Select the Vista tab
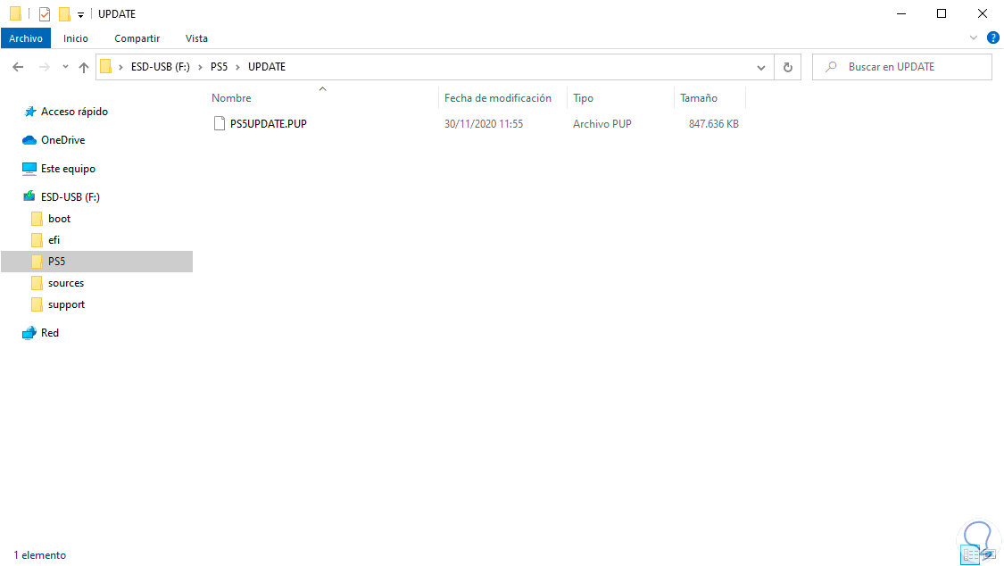This screenshot has width=1004, height=566. 196,38
